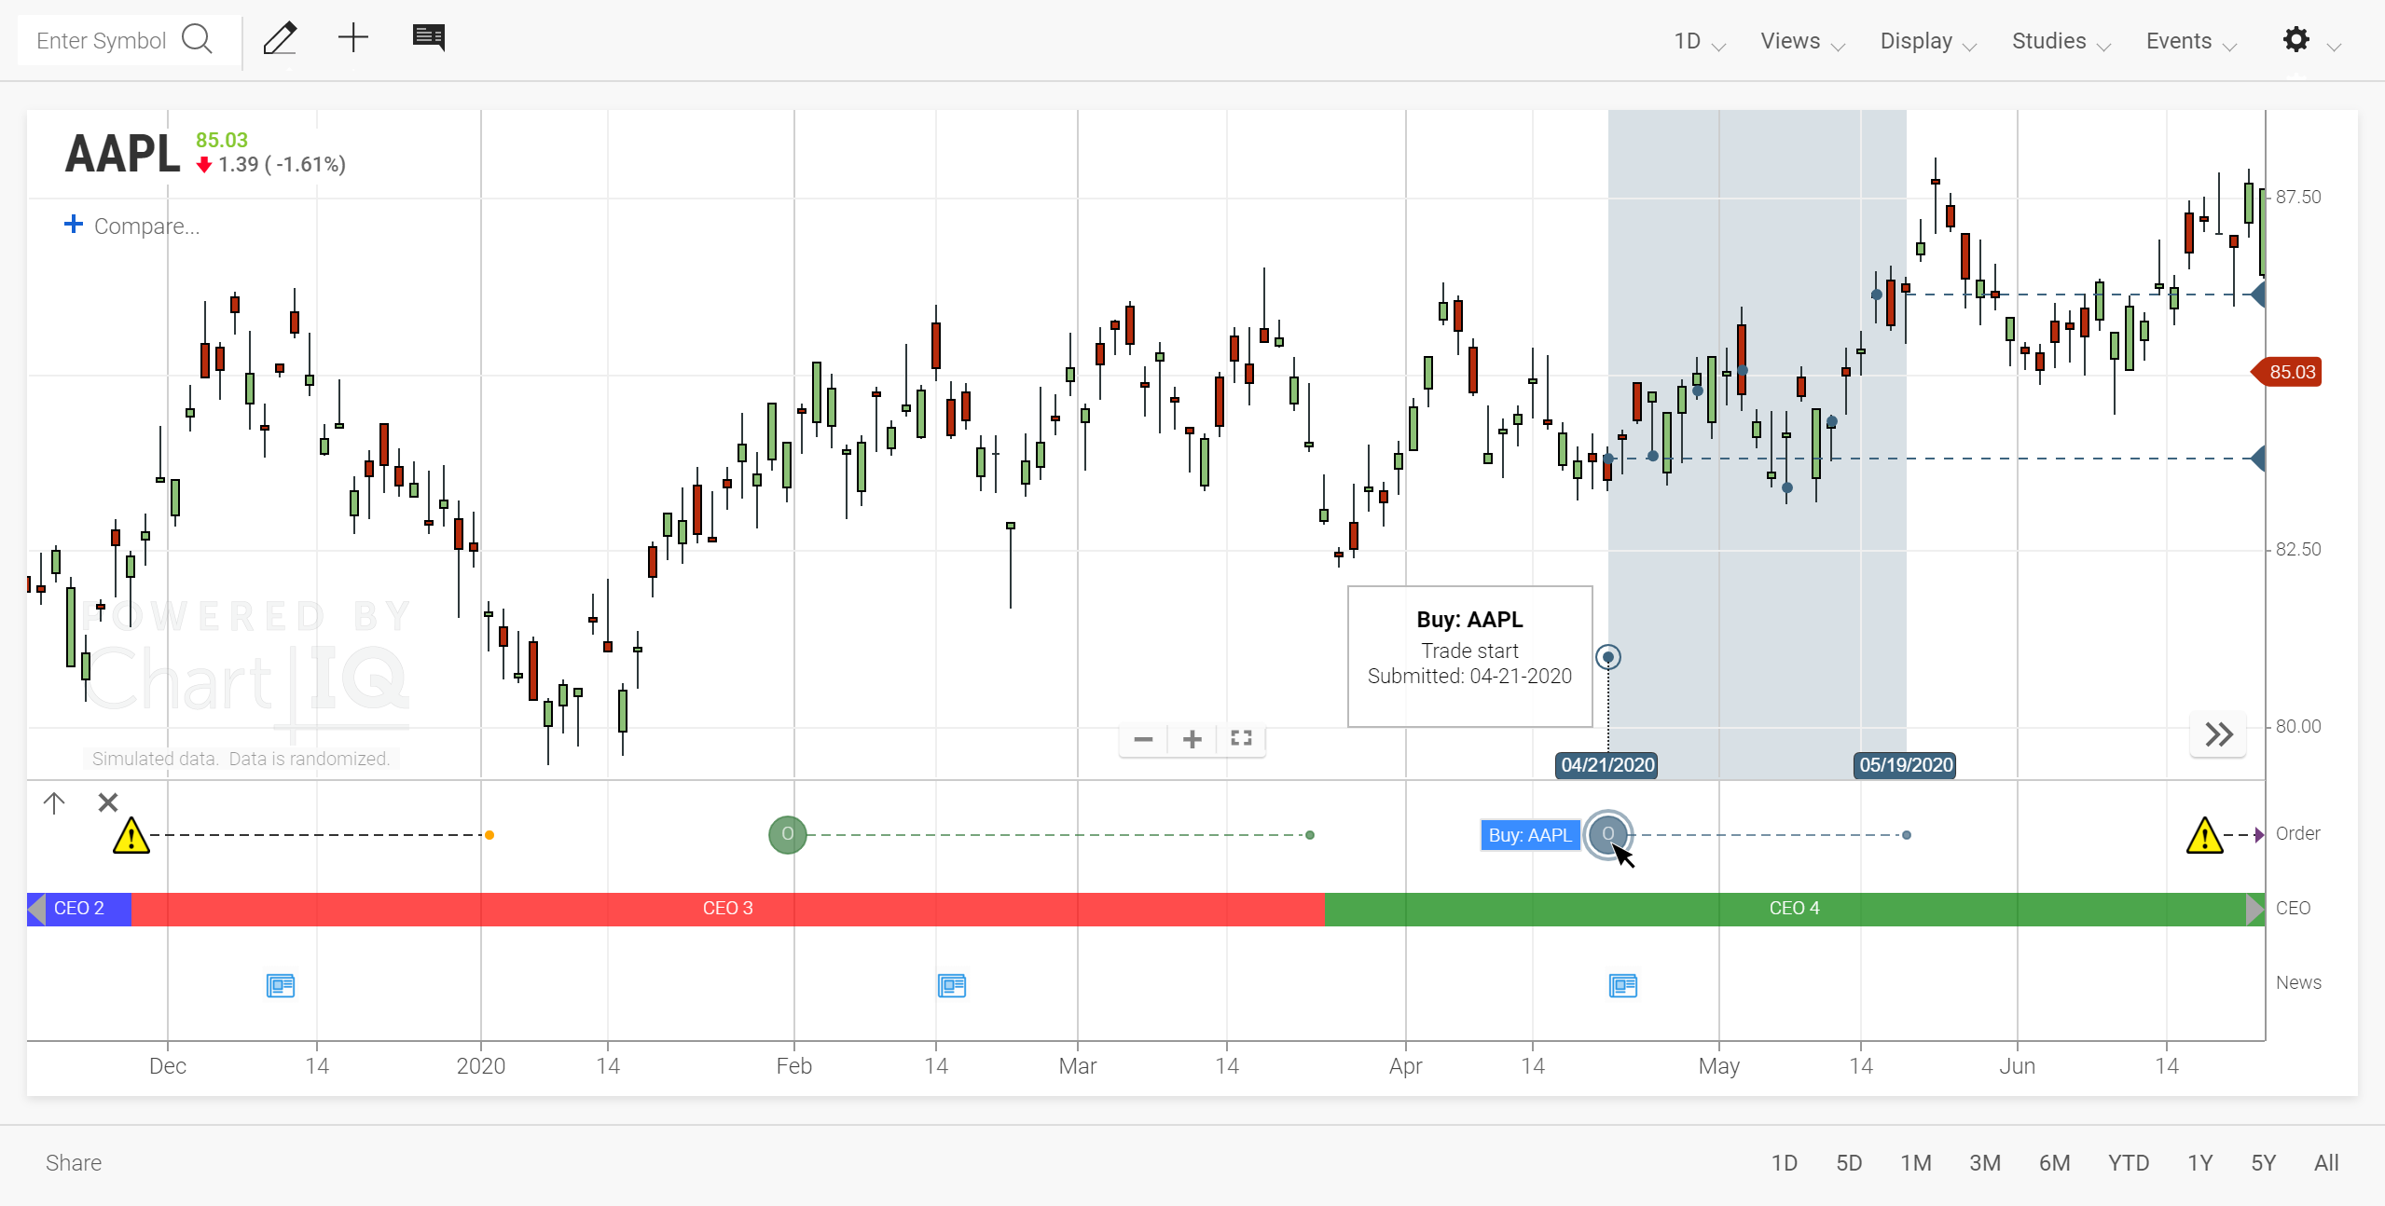Open the Display dropdown
Image resolution: width=2385 pixels, height=1206 pixels.
click(1927, 41)
